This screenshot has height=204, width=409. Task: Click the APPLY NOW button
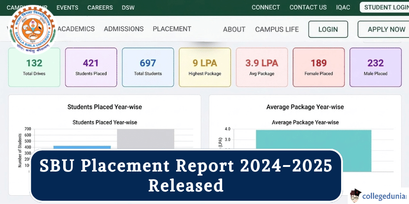click(383, 29)
